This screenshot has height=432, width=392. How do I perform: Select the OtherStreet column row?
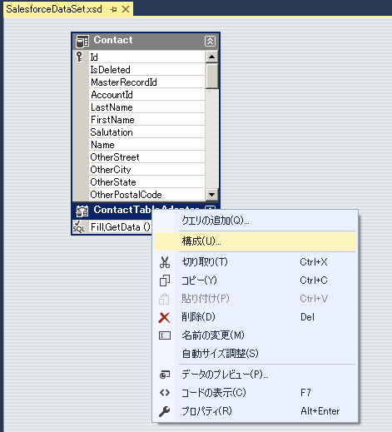coord(146,157)
